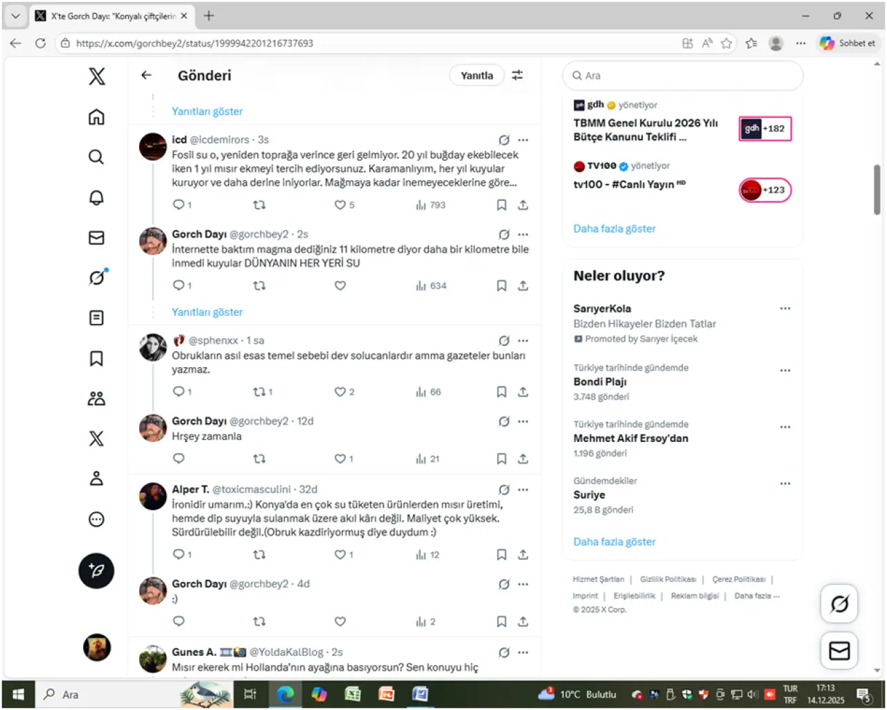Like the icd post about fossil water

[x=340, y=205]
